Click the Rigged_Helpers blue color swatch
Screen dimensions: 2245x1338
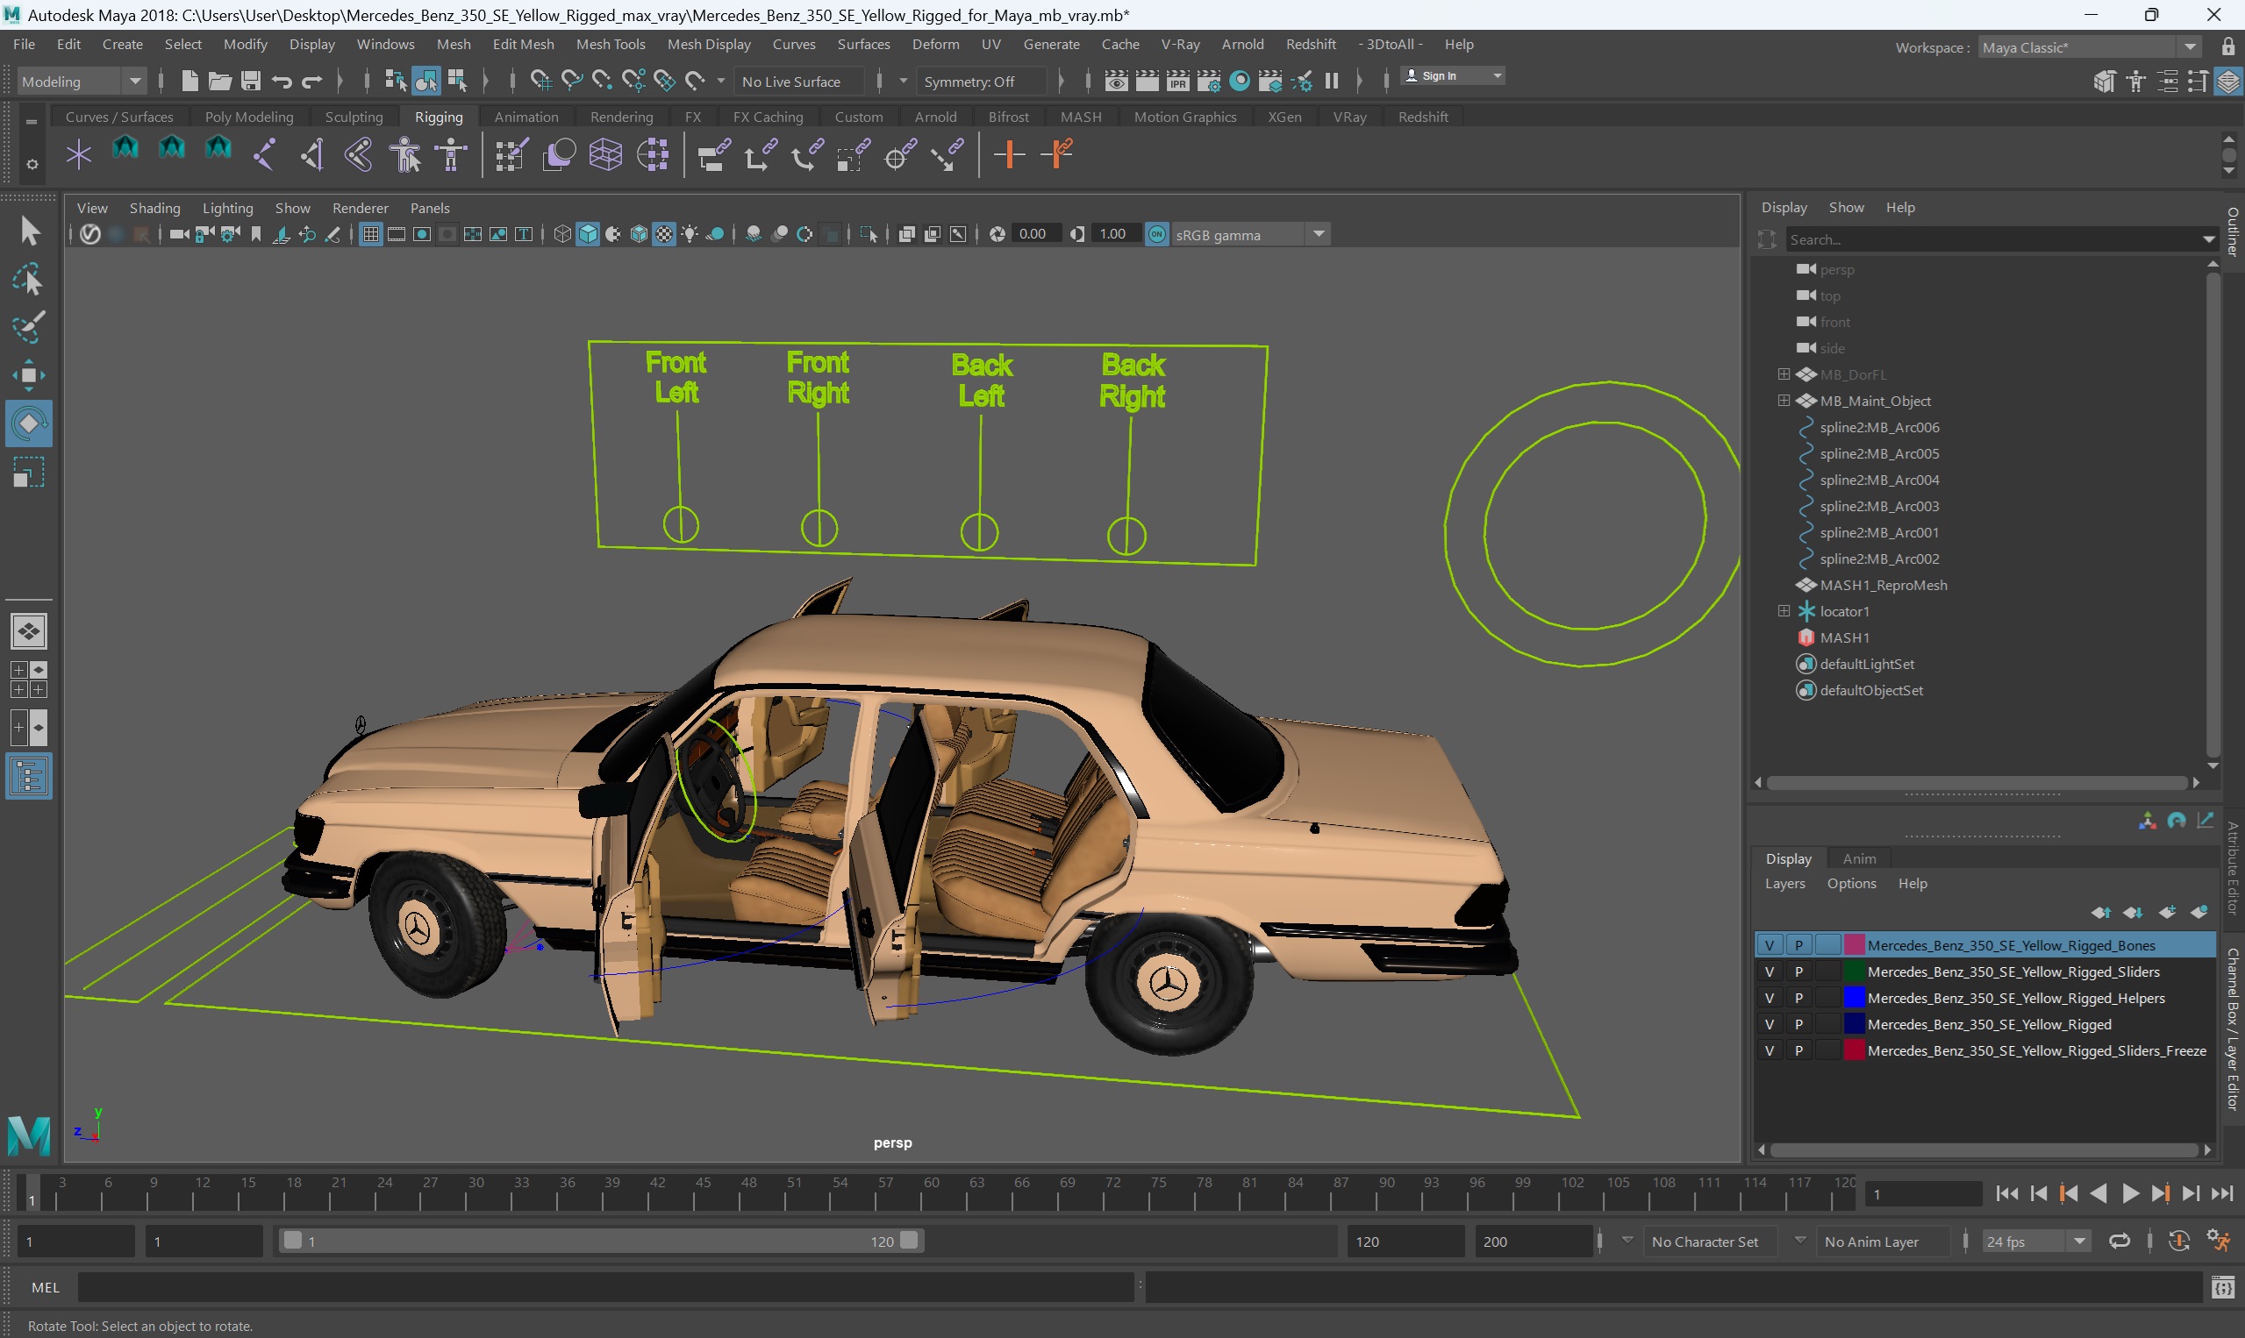(1853, 997)
